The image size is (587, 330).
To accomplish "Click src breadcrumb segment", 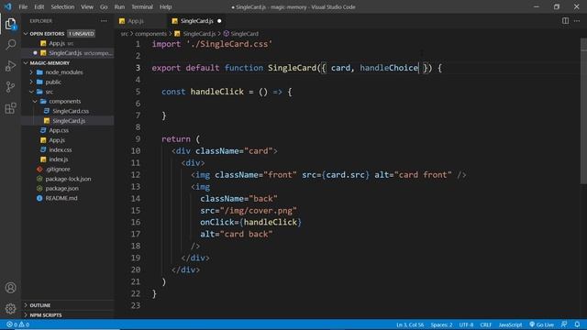I will [x=125, y=34].
